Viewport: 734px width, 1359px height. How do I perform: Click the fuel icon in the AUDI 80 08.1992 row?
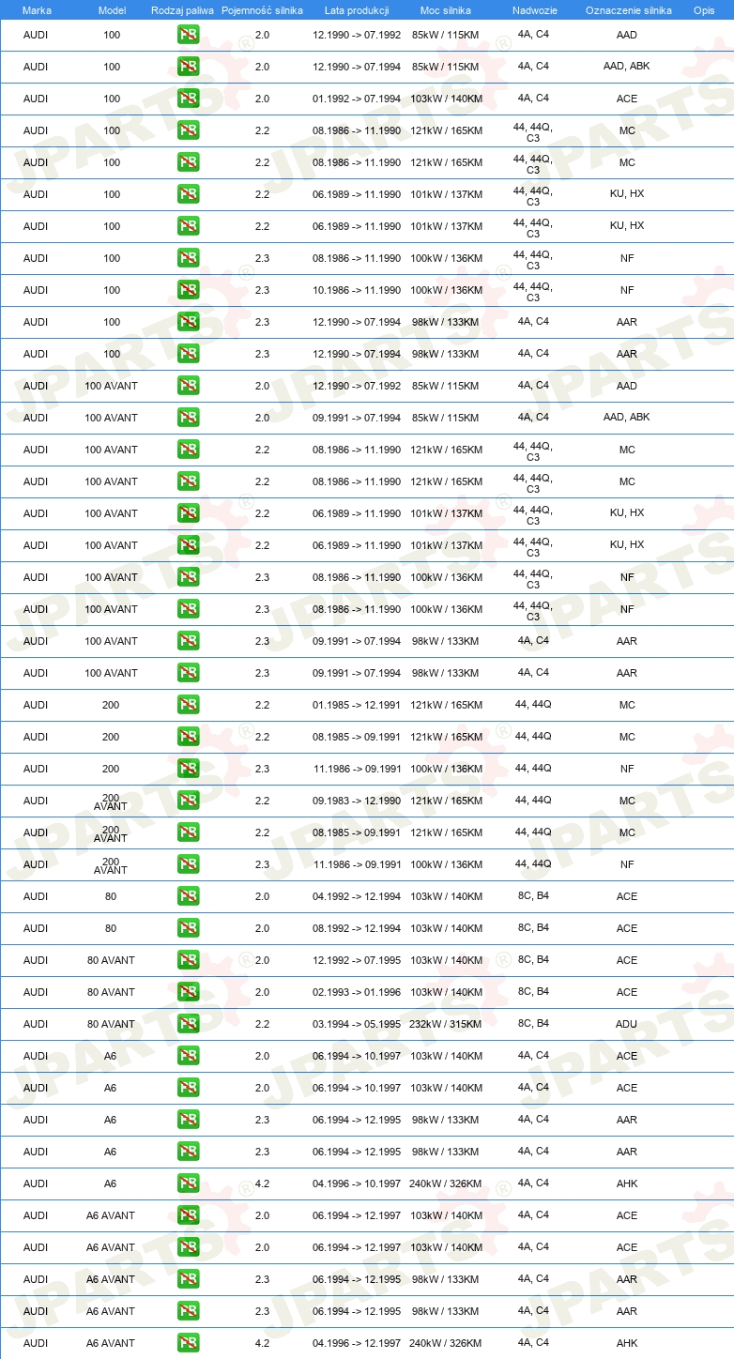point(188,928)
